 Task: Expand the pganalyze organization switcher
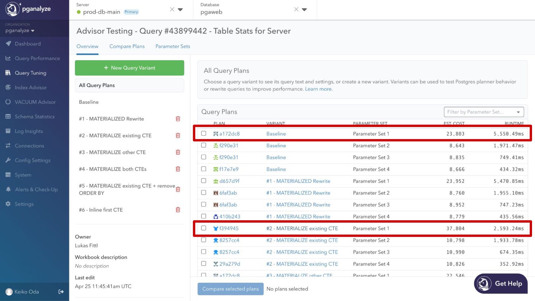click(20, 30)
